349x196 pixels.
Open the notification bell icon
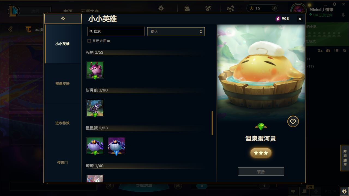(343, 14)
